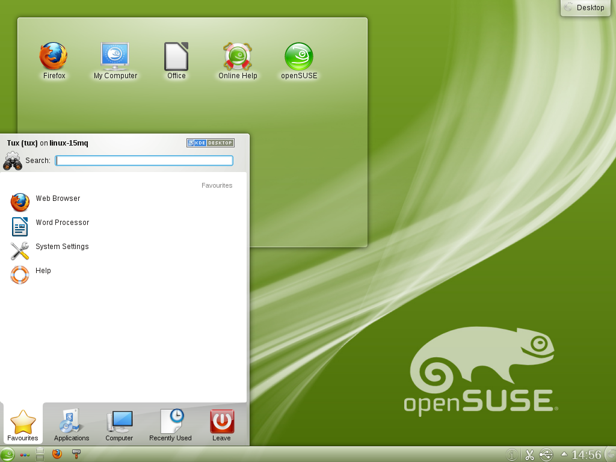Screen dimensions: 616x462
Task: Switch to Computer tab
Action: tap(119, 425)
